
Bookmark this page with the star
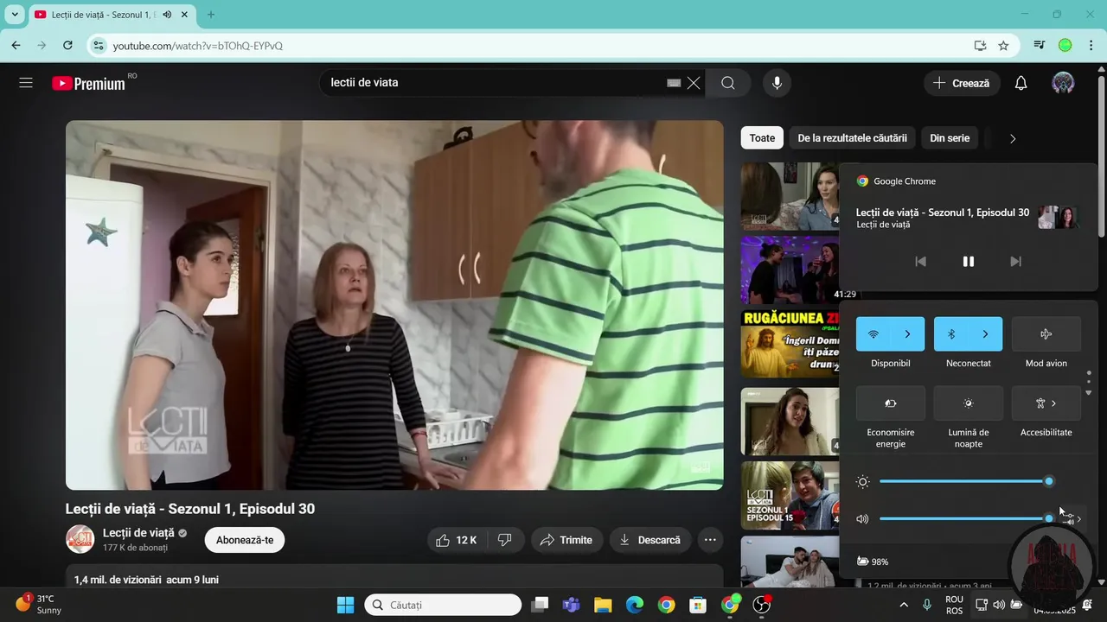point(1003,45)
